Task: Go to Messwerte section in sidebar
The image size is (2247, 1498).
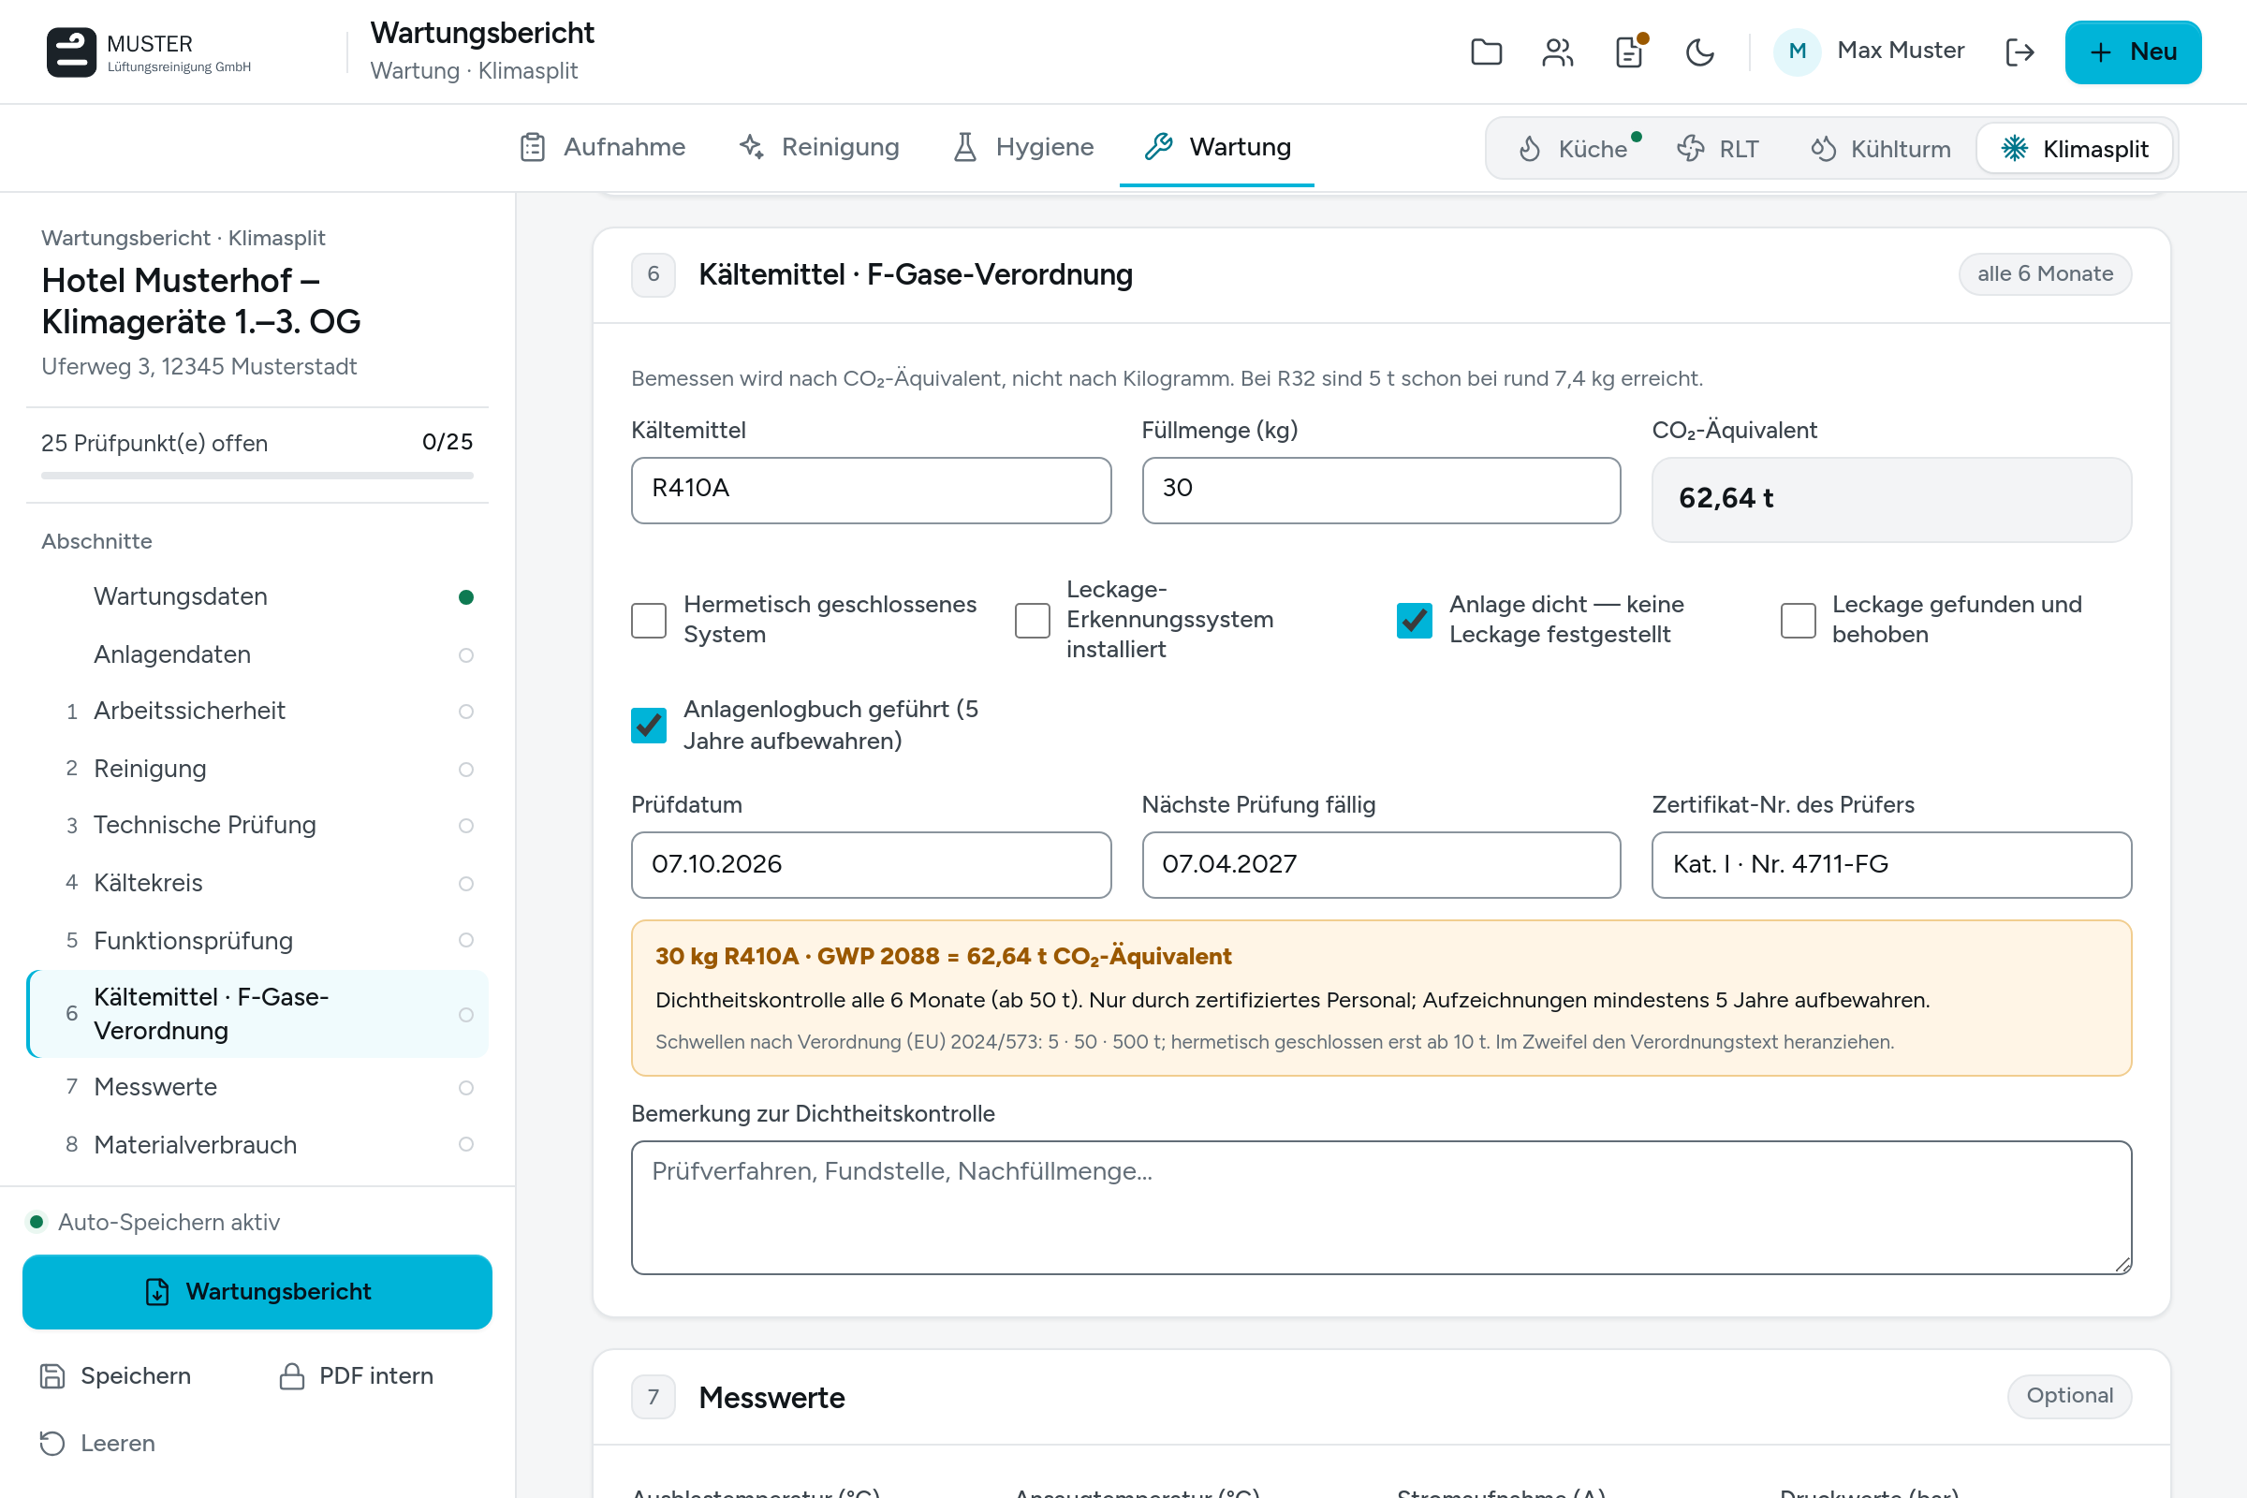Action: 258,1087
